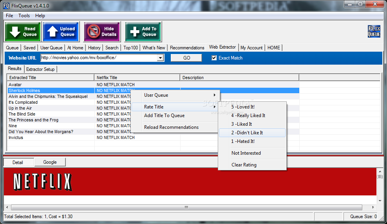Choose Not Interested from rating menu
The height and width of the screenshot is (224, 387).
pyautogui.click(x=252, y=153)
